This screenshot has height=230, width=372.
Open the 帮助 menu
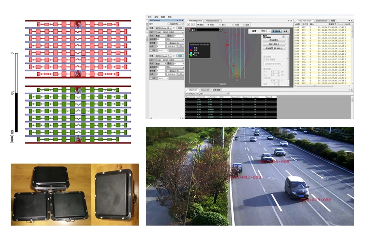point(170,16)
